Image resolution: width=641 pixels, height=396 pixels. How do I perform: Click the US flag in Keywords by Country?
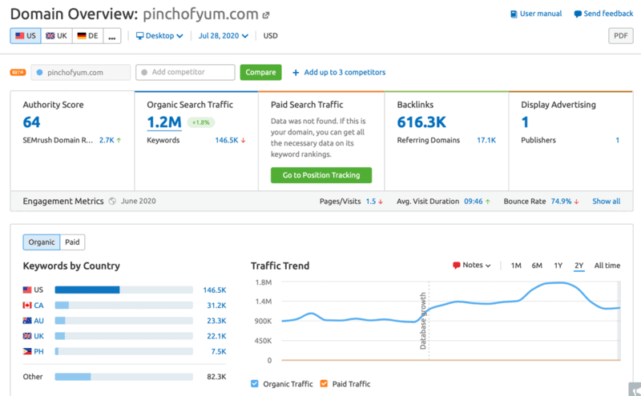[27, 290]
